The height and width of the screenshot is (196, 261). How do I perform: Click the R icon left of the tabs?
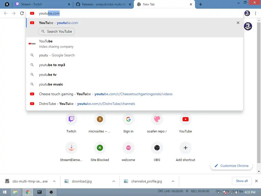tap(7, 4)
